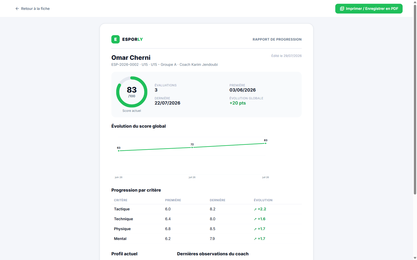This screenshot has height=260, width=417.
Task: Click the ESPORLY brand name
Action: pos(132,39)
